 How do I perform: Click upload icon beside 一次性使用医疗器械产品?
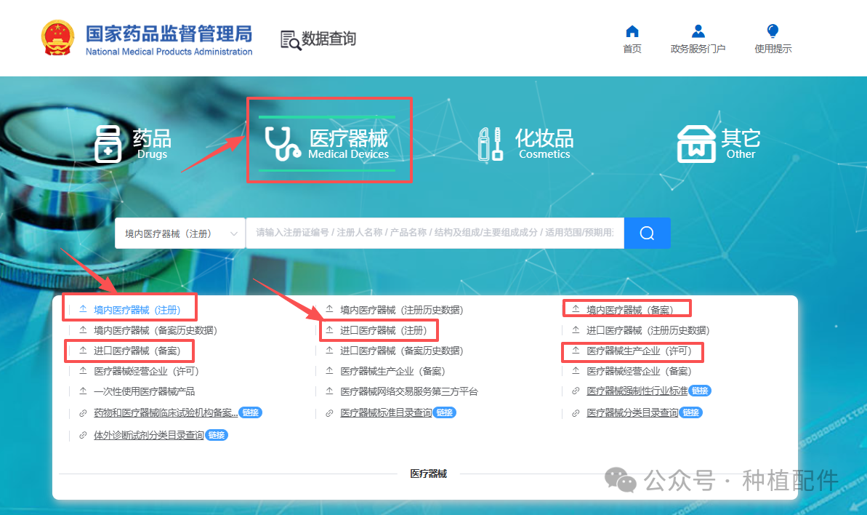[x=83, y=391]
